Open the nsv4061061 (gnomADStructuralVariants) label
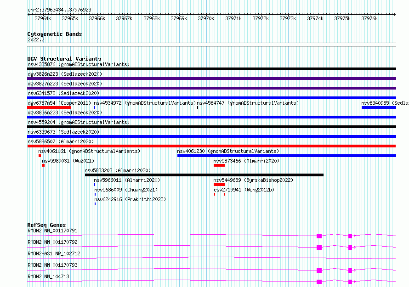The width and height of the screenshot is (409, 287). pyautogui.click(x=89, y=151)
